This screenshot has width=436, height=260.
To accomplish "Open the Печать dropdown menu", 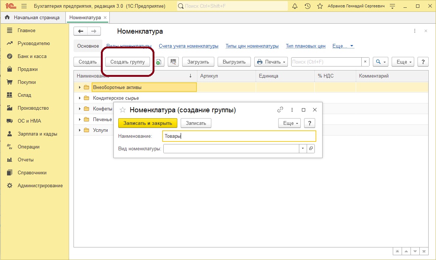I will click(271, 62).
